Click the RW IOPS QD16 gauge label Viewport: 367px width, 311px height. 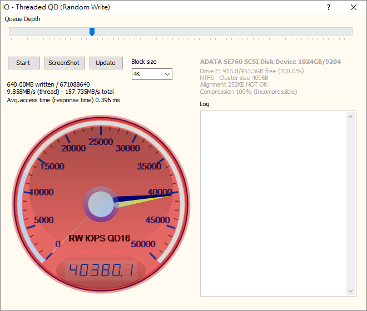tap(99, 238)
